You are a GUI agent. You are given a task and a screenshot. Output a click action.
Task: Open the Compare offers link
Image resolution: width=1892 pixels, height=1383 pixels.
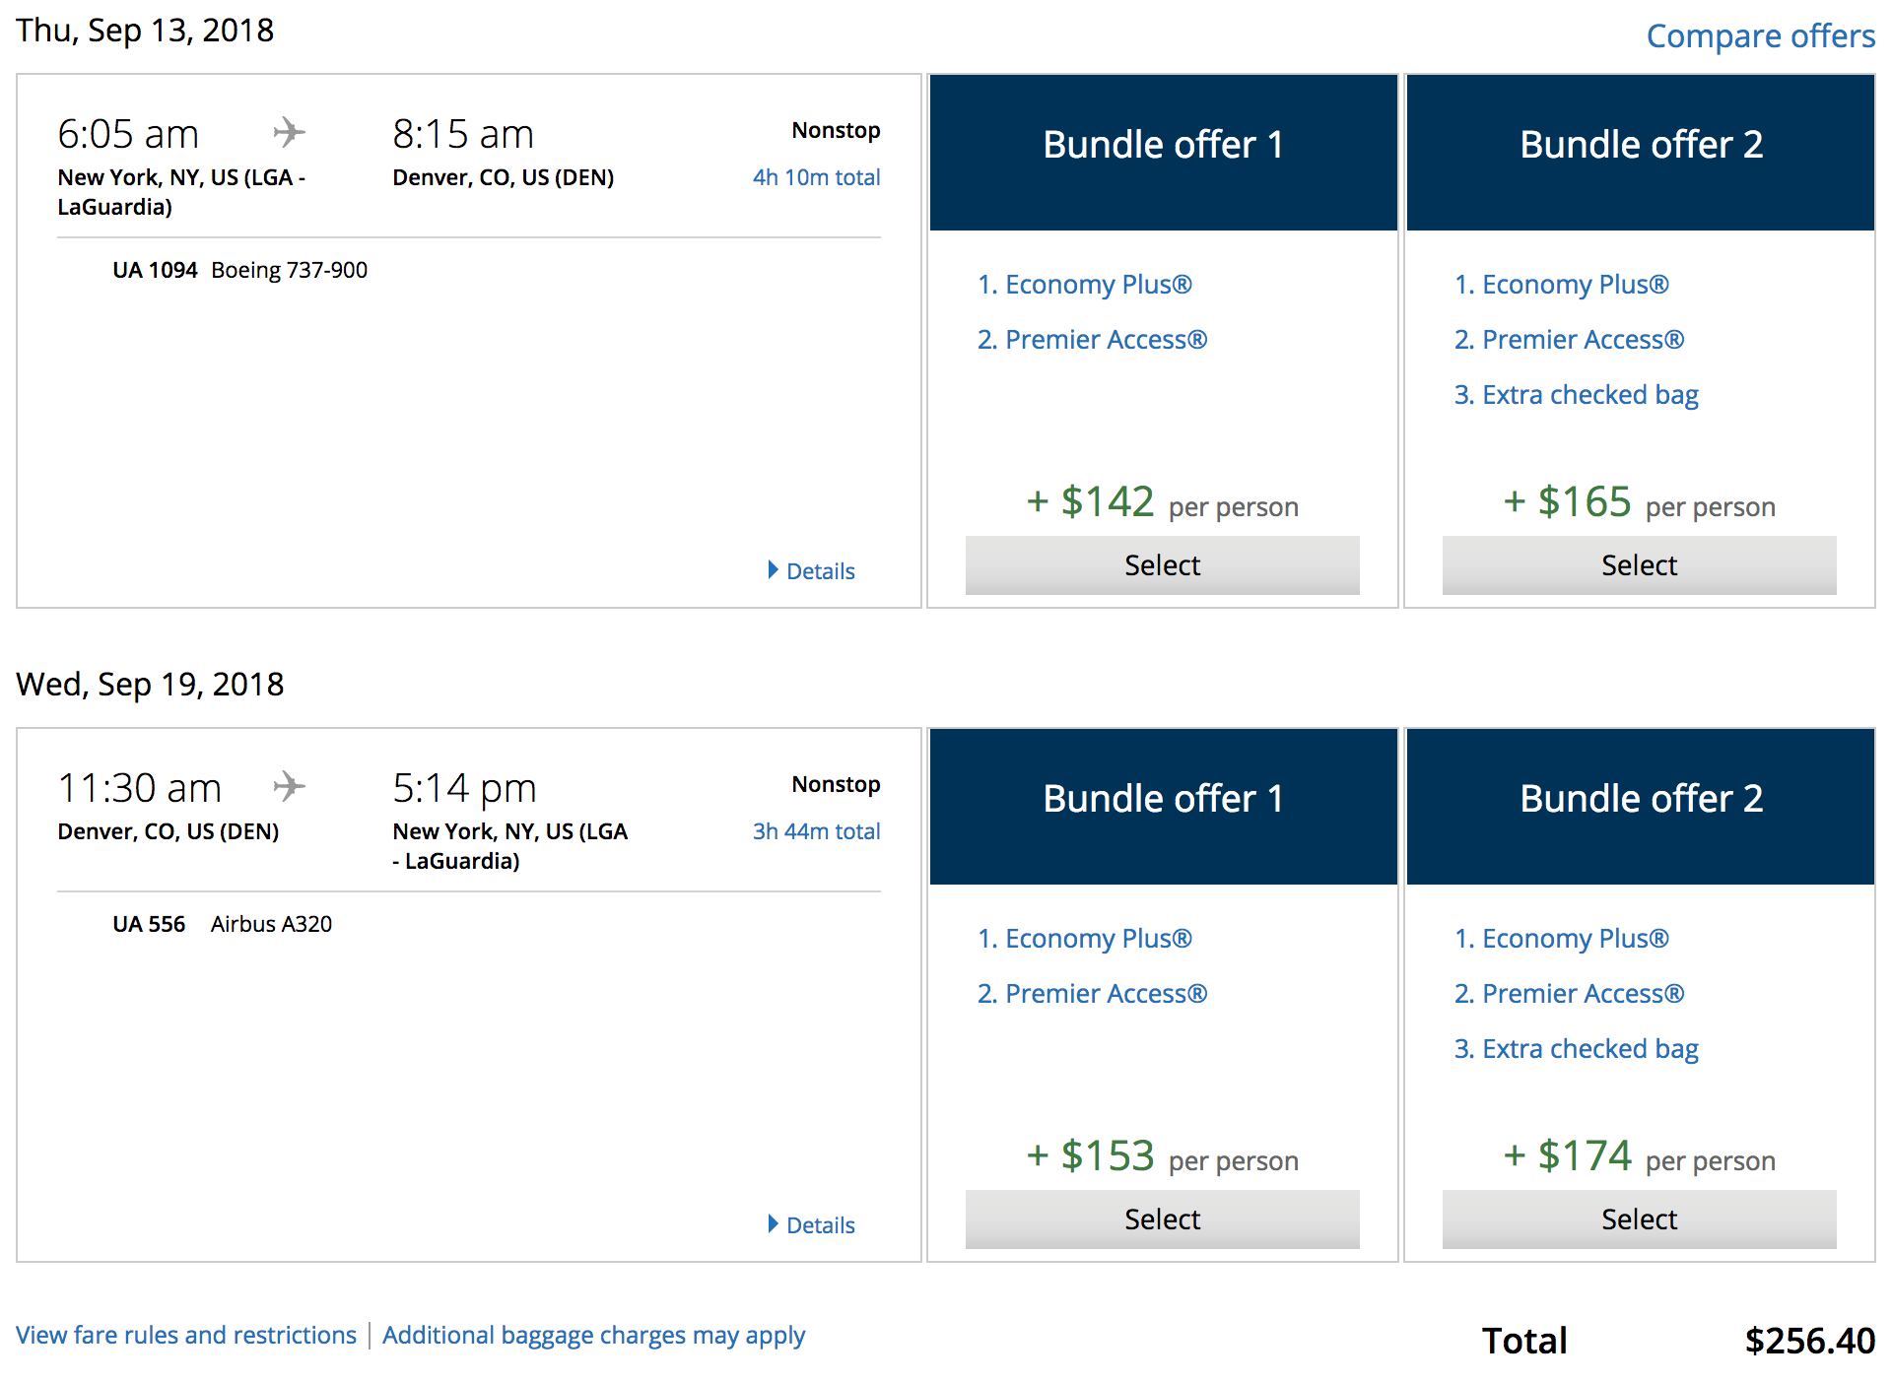click(x=1760, y=36)
